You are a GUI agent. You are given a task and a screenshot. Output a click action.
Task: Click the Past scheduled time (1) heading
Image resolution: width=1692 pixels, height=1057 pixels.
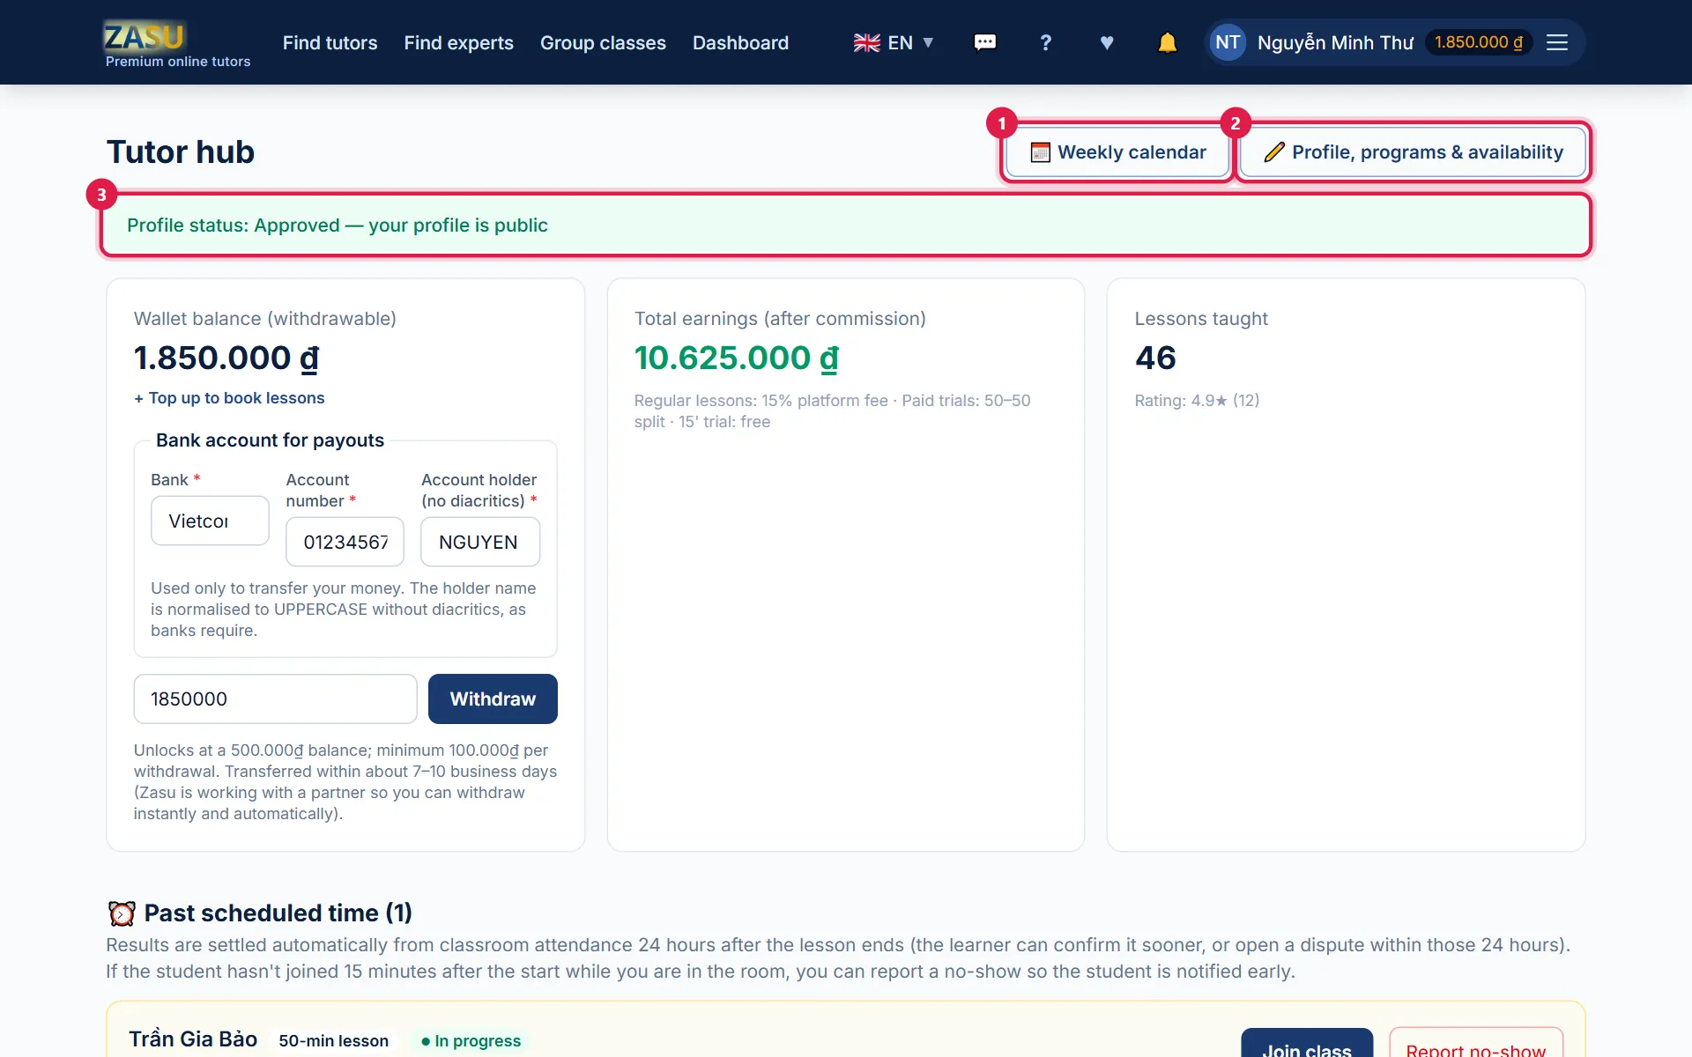click(278, 913)
